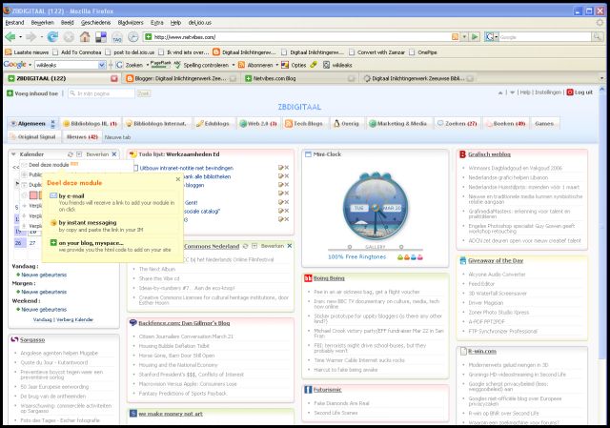
Task: Open the Zoeken dropdown arrow in Google toolbar
Action: [x=147, y=65]
